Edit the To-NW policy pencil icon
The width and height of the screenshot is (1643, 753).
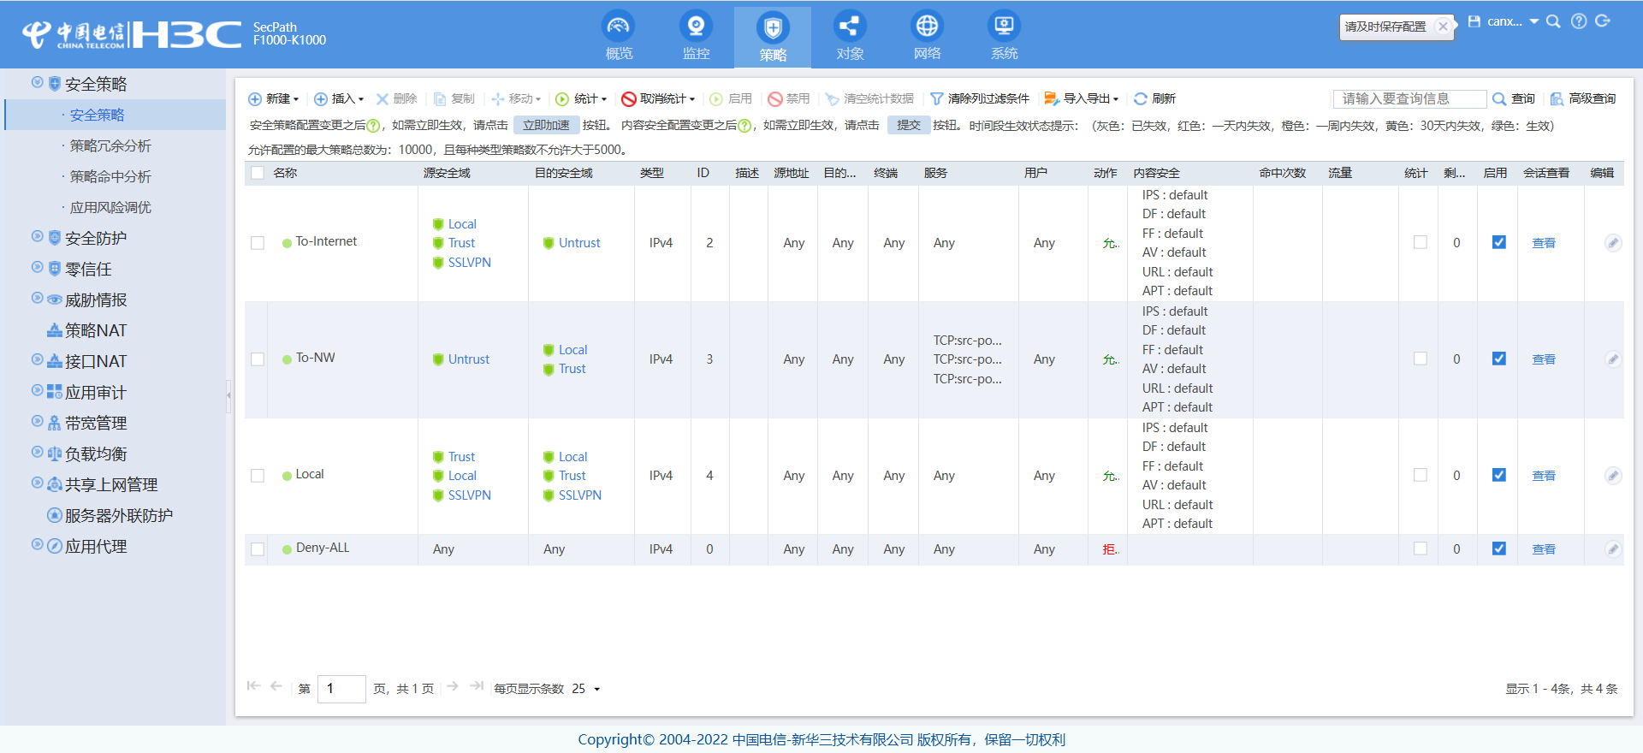(1613, 359)
